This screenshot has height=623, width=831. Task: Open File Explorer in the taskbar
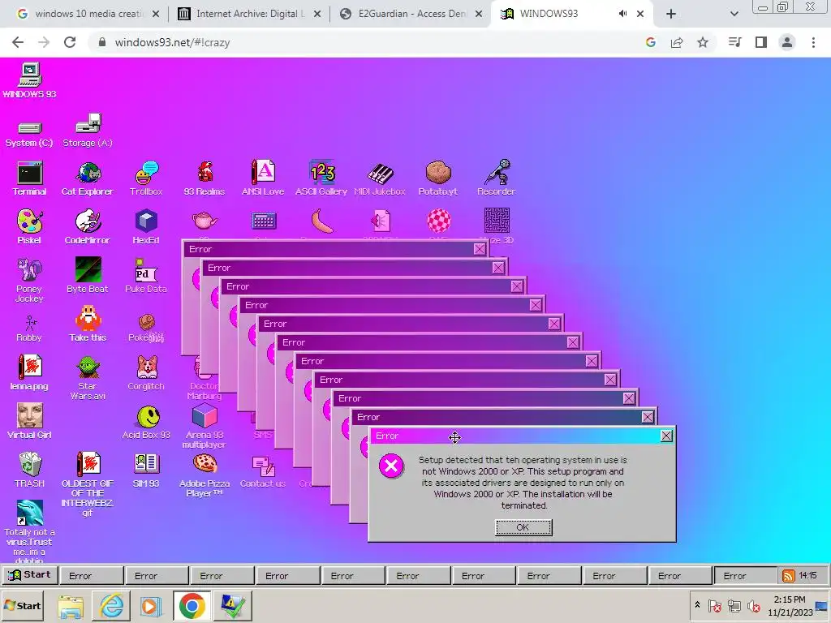click(71, 606)
